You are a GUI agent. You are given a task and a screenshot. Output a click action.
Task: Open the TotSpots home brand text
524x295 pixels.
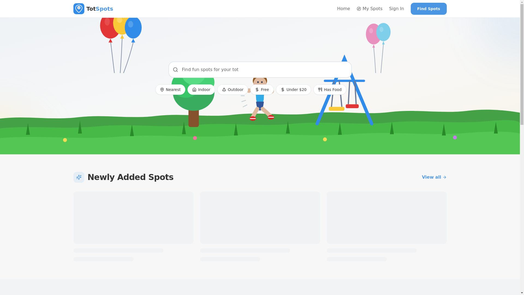tap(100, 9)
